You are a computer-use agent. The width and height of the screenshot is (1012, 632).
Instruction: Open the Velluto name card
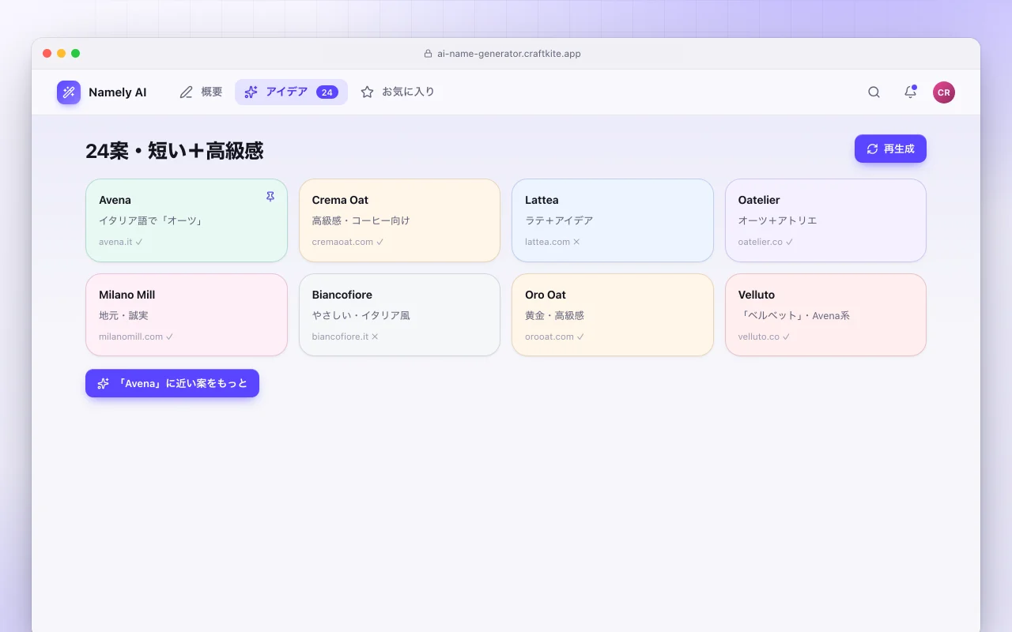click(x=825, y=315)
